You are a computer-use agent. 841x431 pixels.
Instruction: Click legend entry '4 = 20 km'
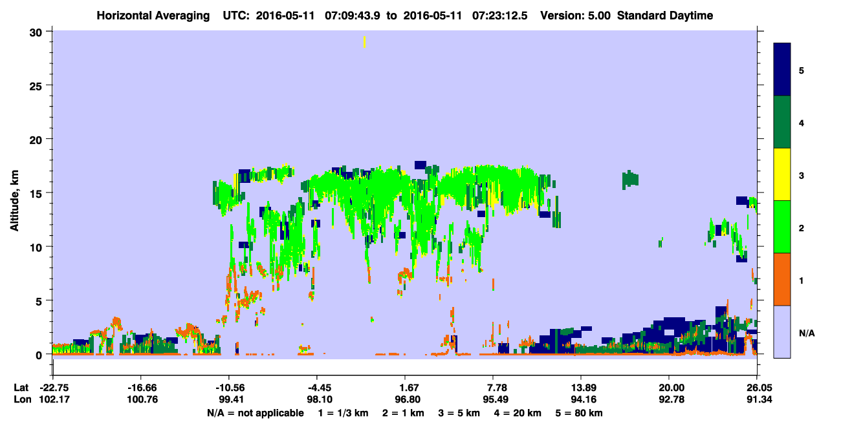518,413
